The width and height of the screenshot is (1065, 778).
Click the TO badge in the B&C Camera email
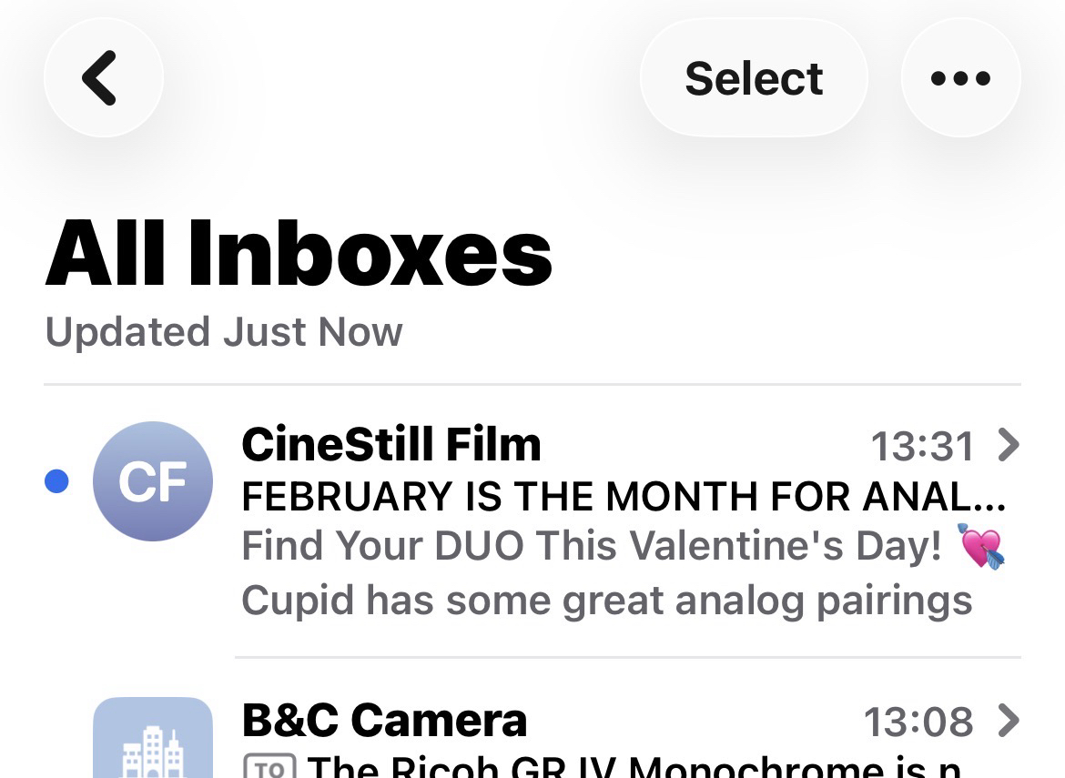[x=269, y=767]
